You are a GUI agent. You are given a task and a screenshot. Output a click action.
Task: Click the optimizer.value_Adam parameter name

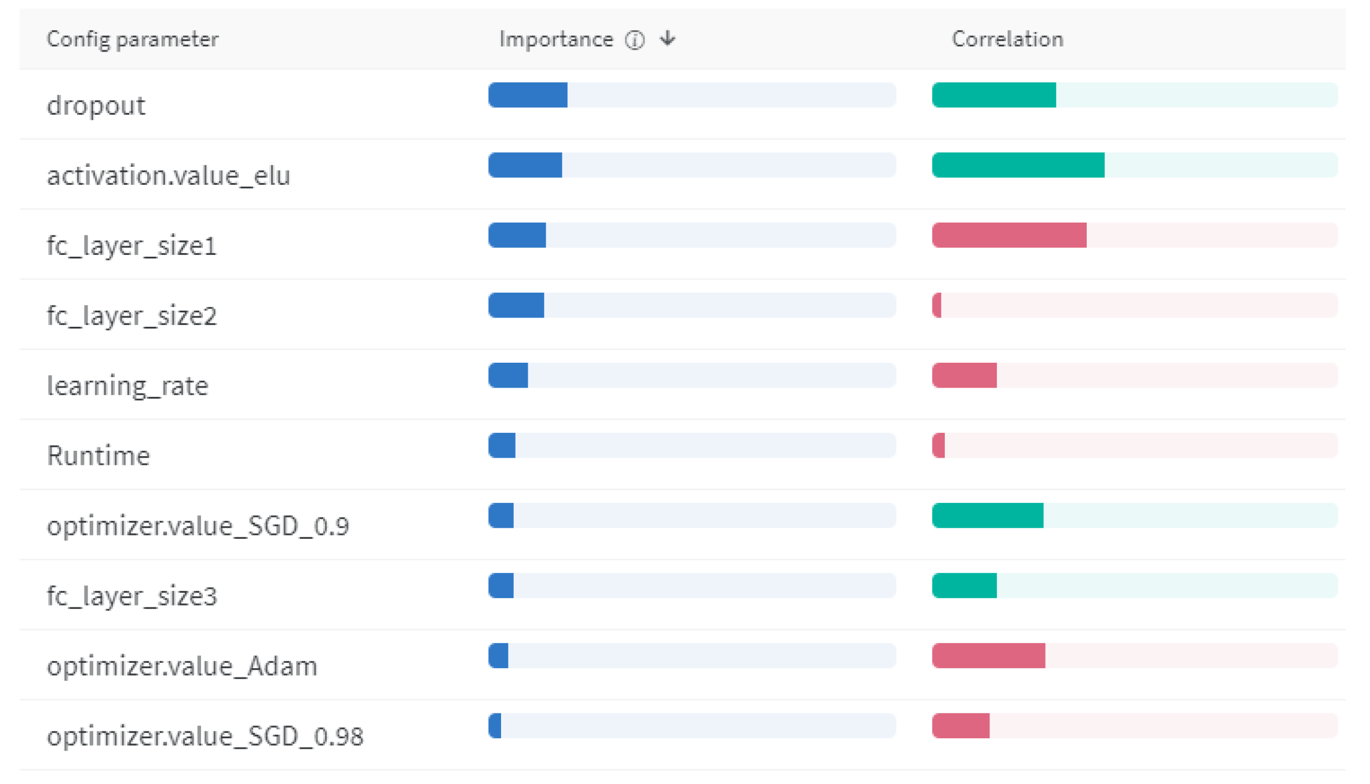[182, 666]
